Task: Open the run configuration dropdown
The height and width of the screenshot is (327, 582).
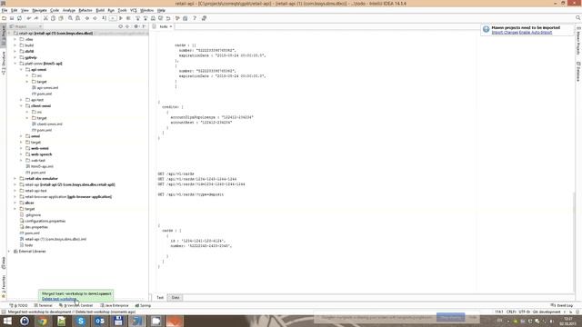Action: pyautogui.click(x=113, y=18)
